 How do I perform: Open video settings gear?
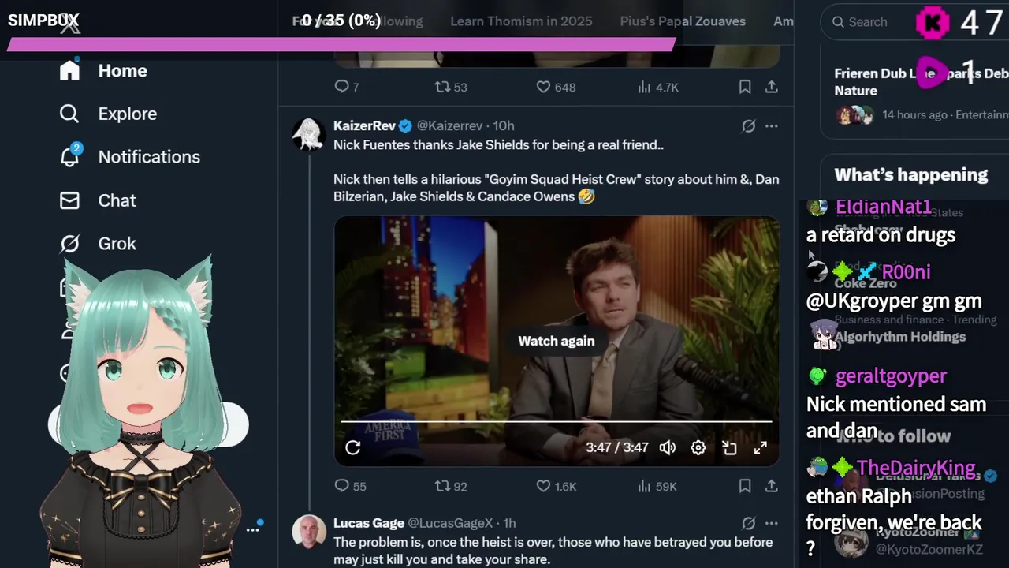tap(698, 447)
